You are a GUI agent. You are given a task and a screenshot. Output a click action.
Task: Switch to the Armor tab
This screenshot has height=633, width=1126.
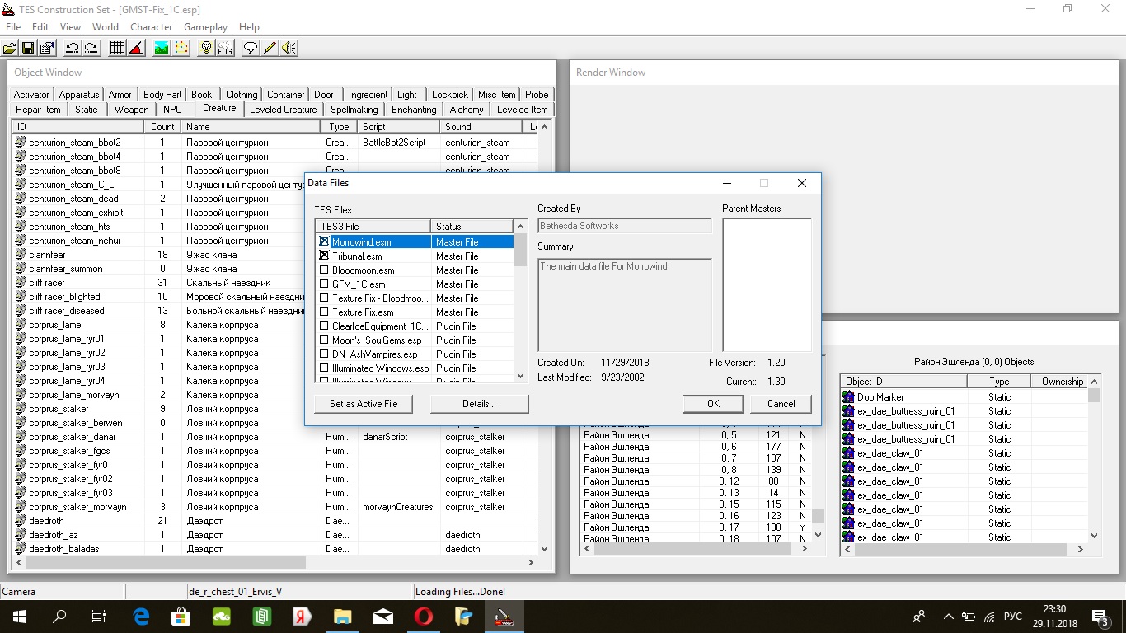tap(120, 95)
